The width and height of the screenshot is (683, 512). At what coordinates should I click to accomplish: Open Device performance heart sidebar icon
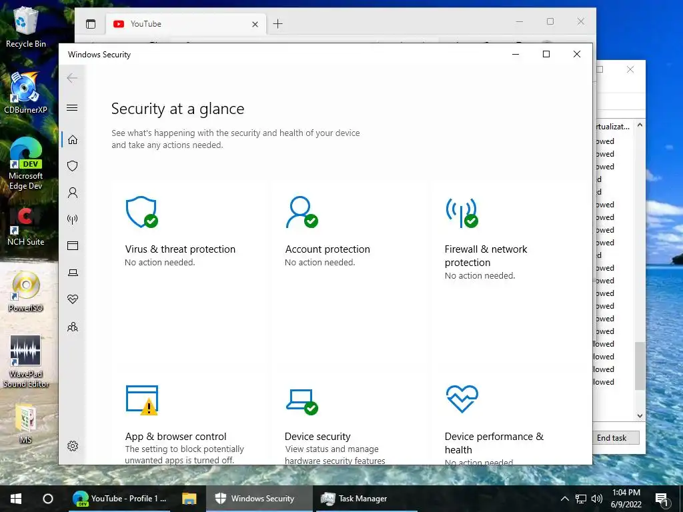coord(73,299)
